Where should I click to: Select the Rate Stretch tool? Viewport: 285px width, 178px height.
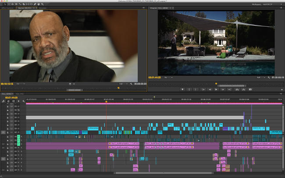tap(20, 4)
